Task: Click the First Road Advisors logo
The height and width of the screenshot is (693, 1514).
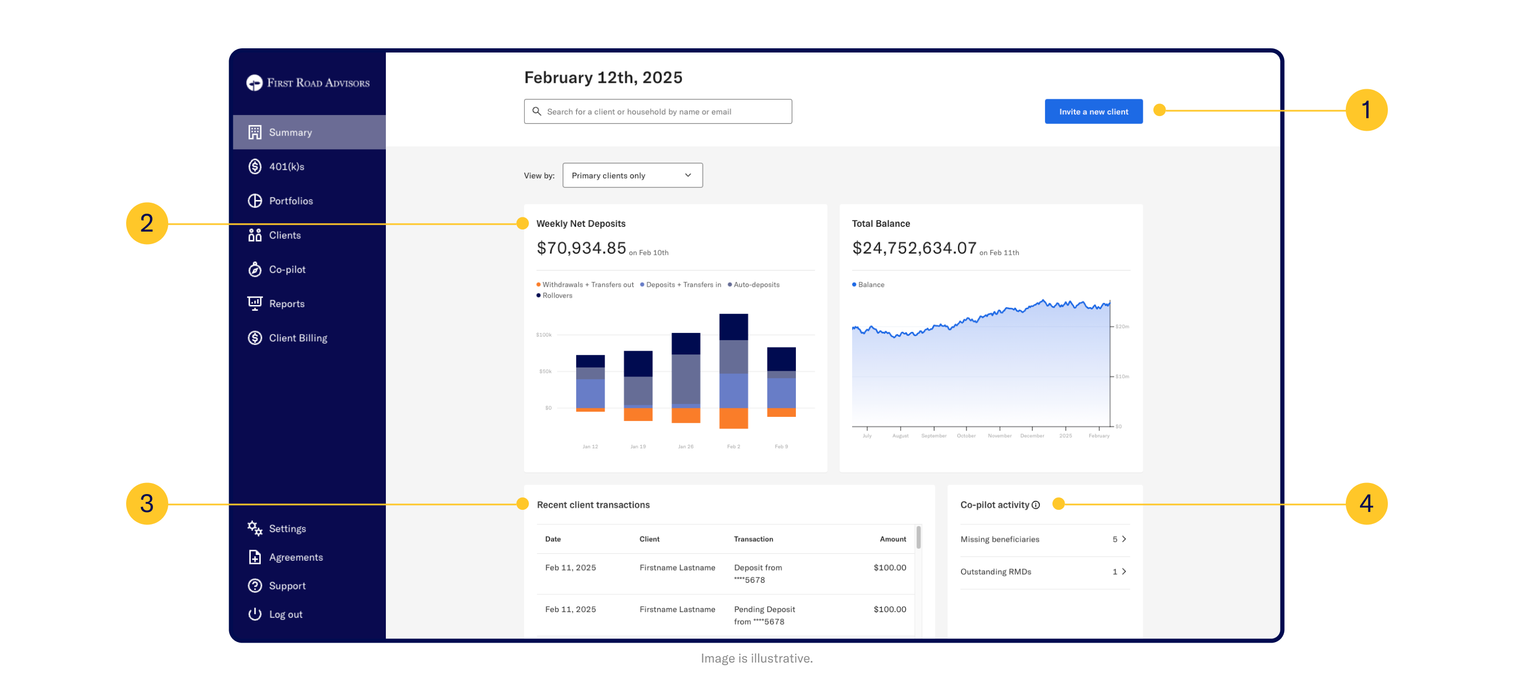Action: (x=308, y=83)
